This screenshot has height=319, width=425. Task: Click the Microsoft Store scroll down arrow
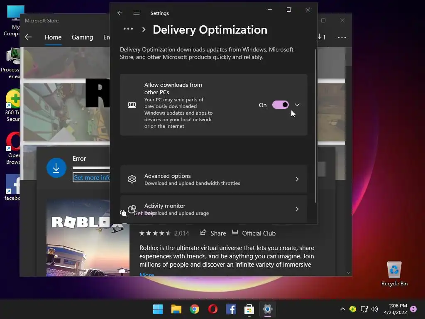[x=349, y=272]
